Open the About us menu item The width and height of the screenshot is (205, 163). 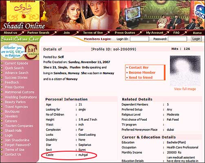coord(11,33)
